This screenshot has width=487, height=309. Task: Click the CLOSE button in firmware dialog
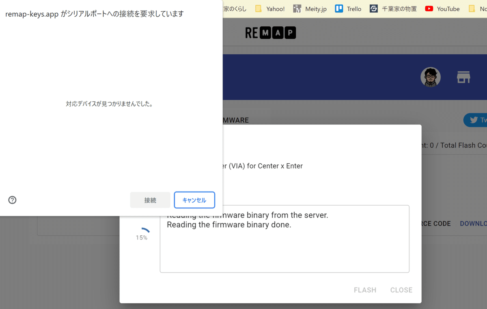point(401,290)
